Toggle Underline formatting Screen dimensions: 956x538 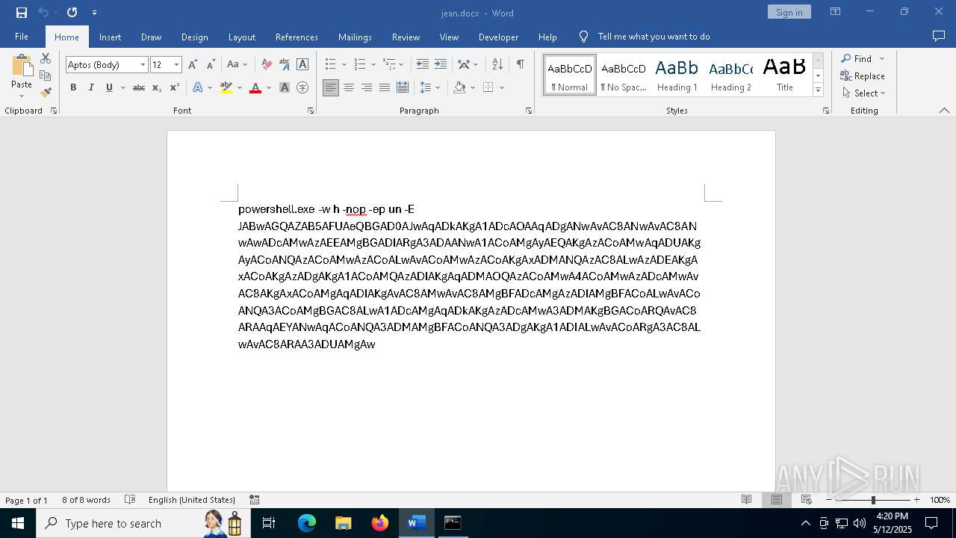109,88
